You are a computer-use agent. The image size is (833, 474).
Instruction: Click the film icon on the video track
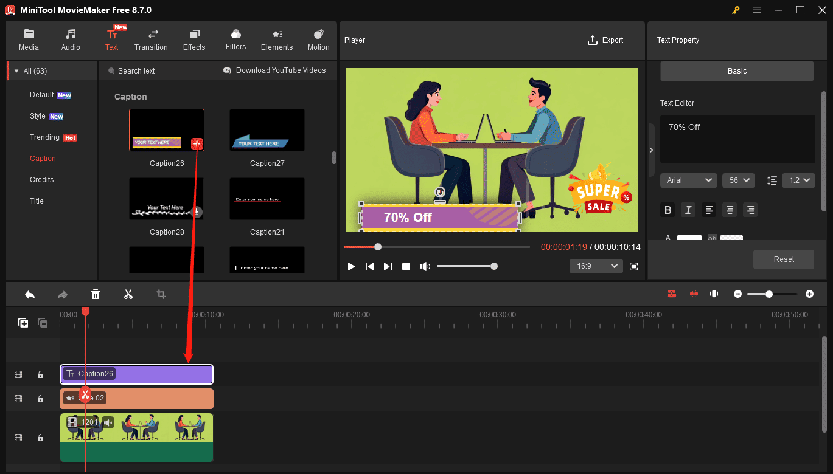tap(18, 438)
